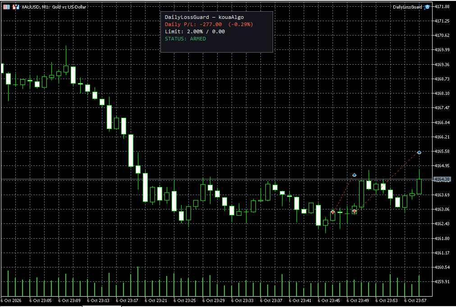456x307 pixels.
Task: Select the blue exit arrow above the 4164.38 line
Action: 354,175
